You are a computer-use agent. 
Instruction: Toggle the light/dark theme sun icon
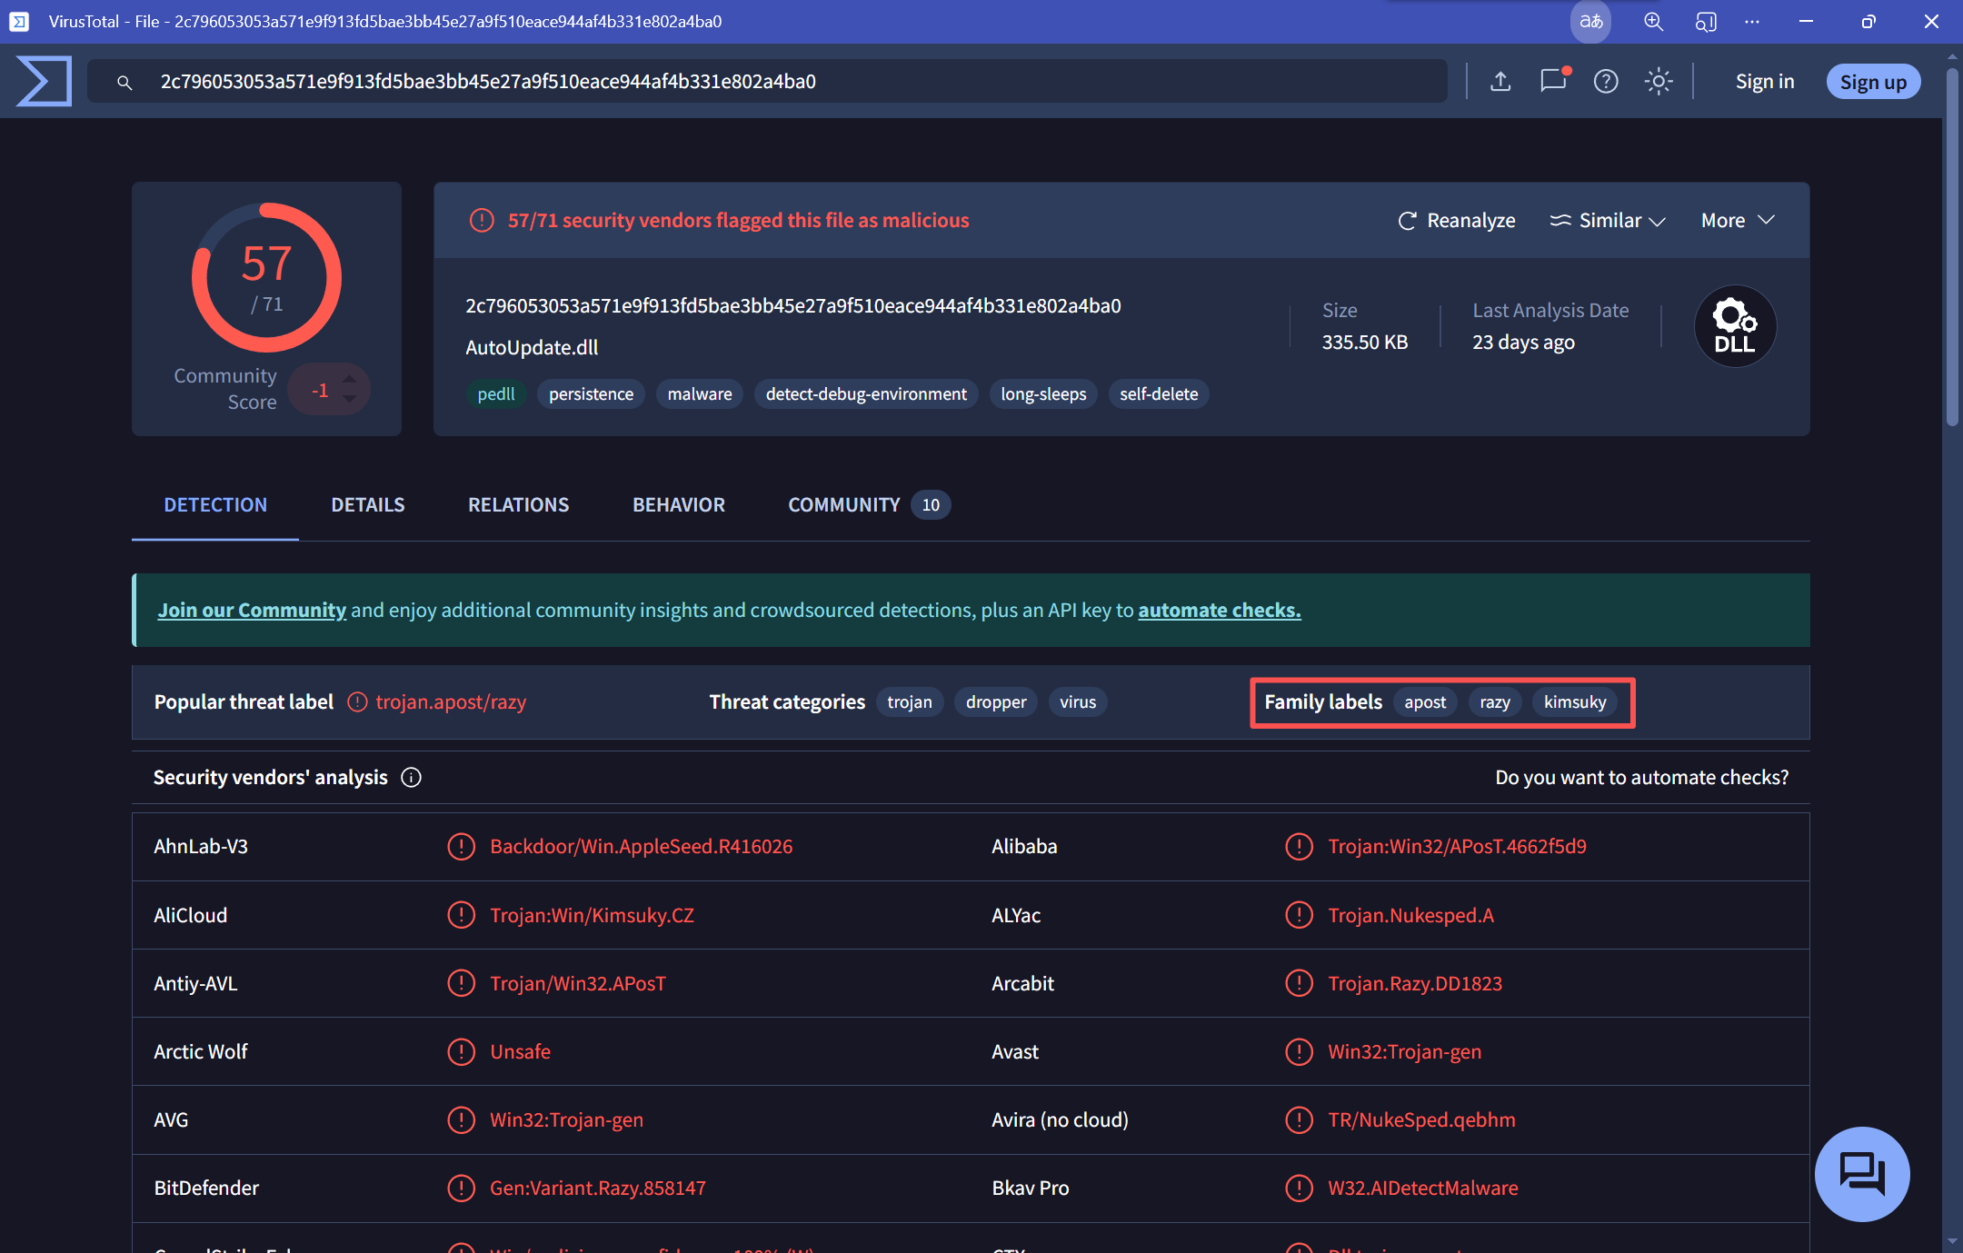click(1659, 82)
